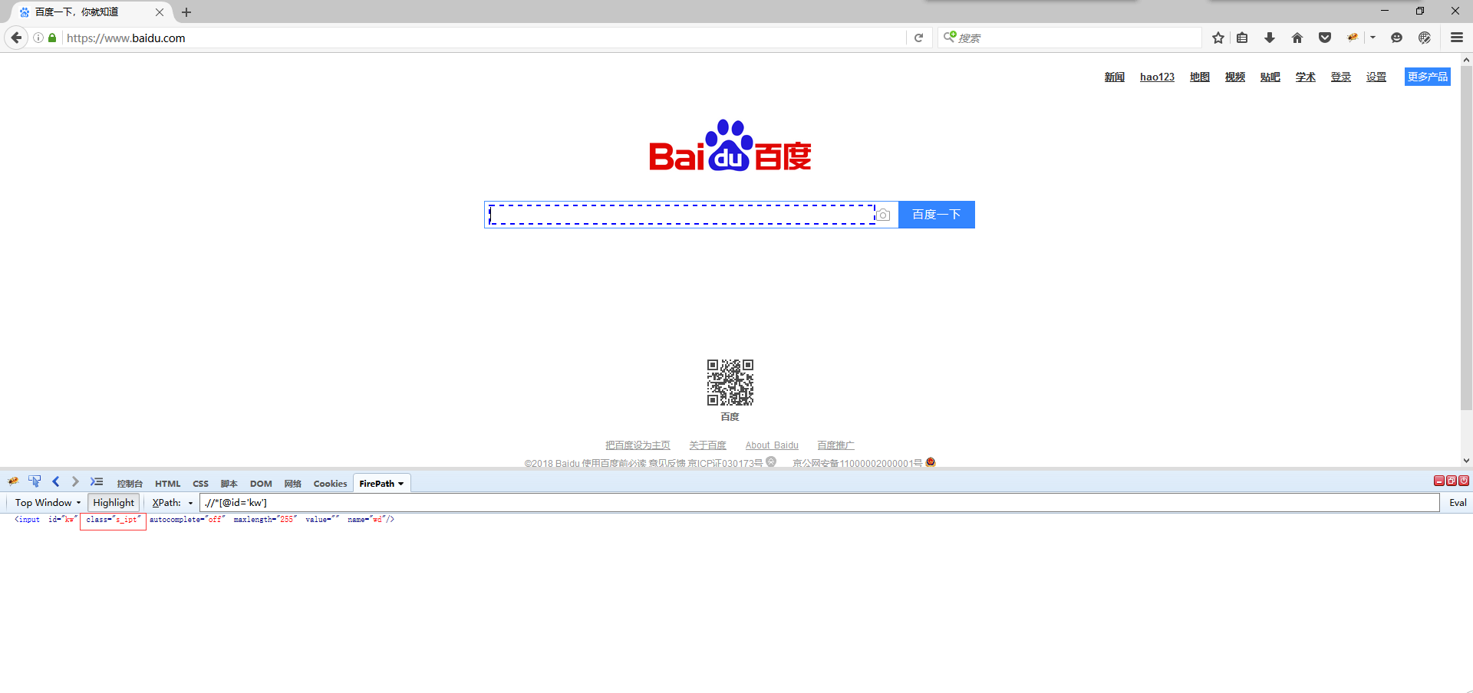This screenshot has height=693, width=1473.
Task: Expand the Top Window dropdown
Action: click(x=46, y=502)
